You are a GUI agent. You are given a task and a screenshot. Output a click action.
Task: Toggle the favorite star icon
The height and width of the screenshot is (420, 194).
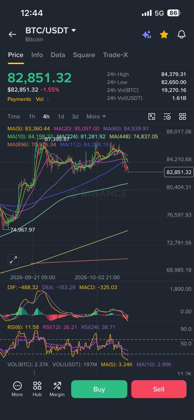164,34
